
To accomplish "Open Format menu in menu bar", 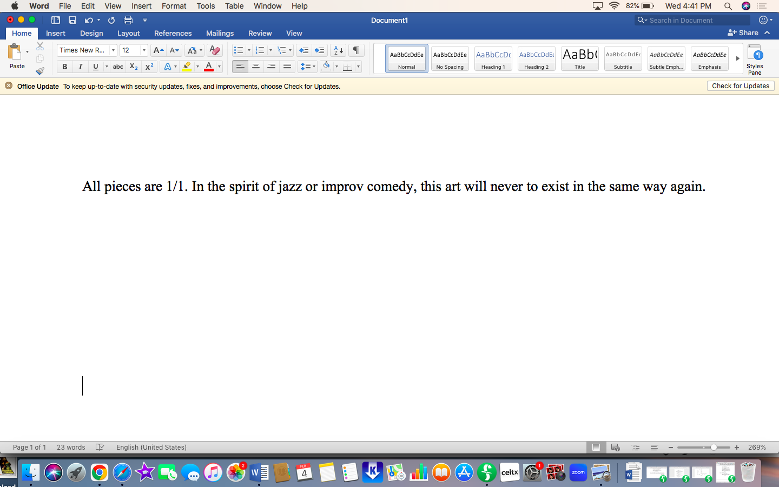I will pyautogui.click(x=174, y=6).
